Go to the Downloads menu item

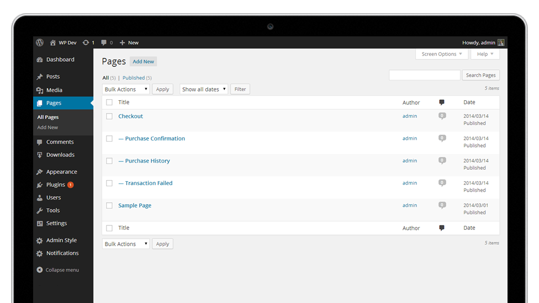[60, 155]
